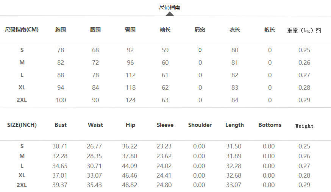
Task: Click the triangle pointer under 尺码指南
Action: 170,14
